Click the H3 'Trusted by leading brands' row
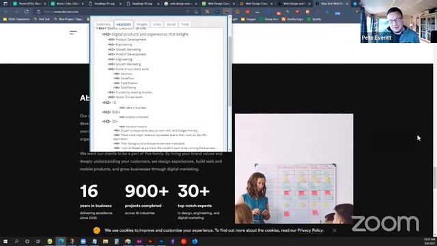The width and height of the screenshot is (437, 246). coord(130,92)
